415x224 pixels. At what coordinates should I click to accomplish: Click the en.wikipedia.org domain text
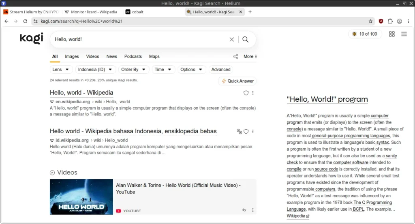point(73,102)
